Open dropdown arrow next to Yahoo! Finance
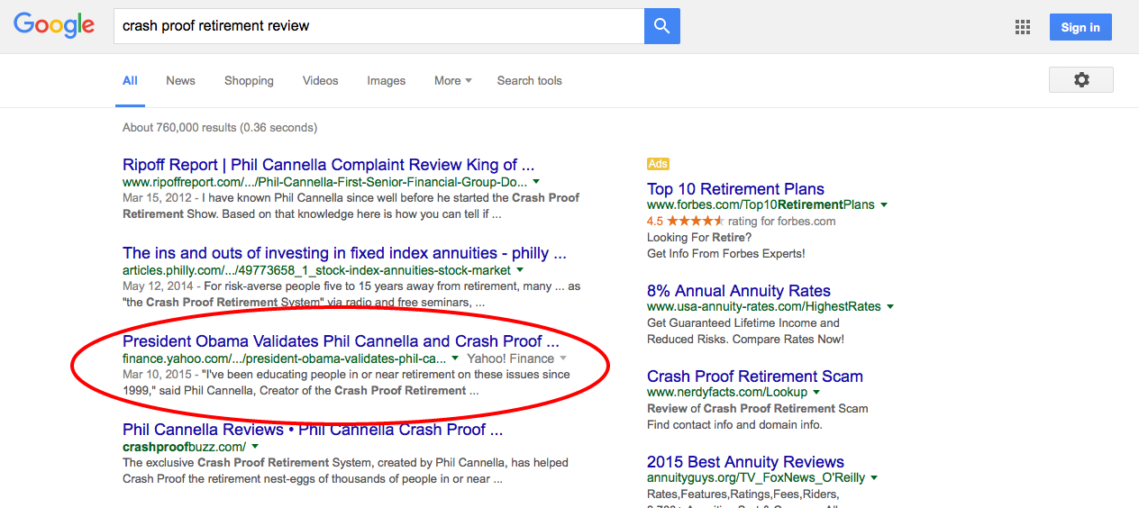Viewport: 1139px width, 508px height. click(x=563, y=358)
